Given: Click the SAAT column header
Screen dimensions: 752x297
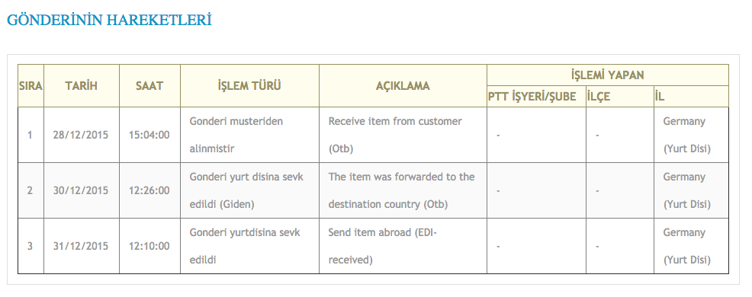Looking at the screenshot, I should pyautogui.click(x=149, y=86).
